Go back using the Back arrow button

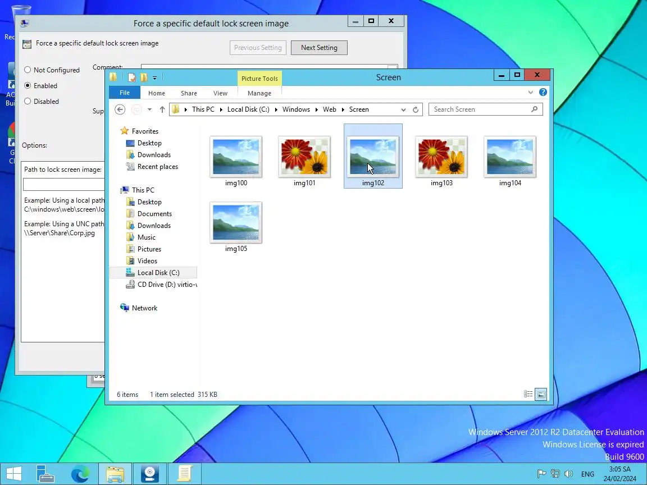[x=120, y=109]
